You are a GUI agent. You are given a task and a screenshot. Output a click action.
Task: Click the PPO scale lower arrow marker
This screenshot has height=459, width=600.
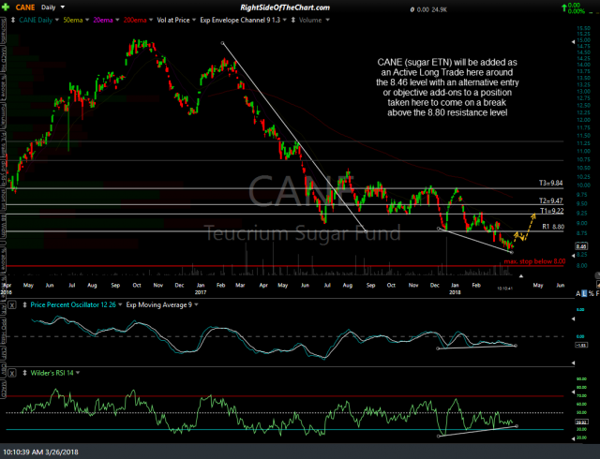coord(573,363)
